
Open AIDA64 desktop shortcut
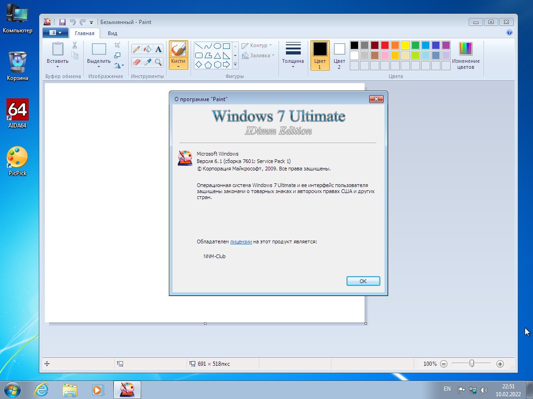[17, 114]
